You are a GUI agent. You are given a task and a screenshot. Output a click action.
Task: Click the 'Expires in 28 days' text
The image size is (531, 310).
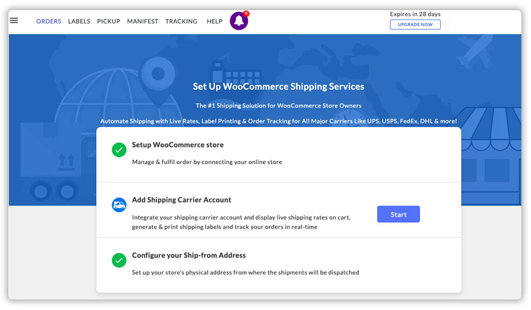click(x=415, y=14)
